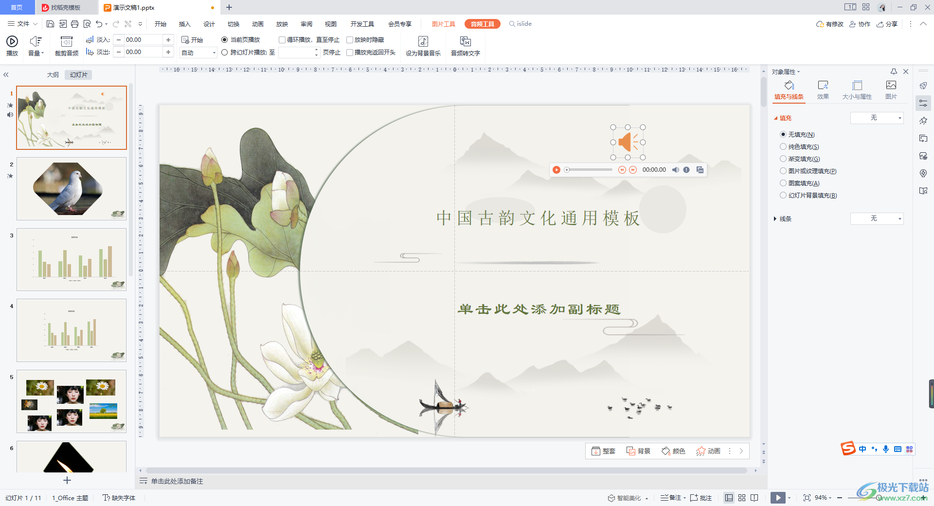Collapse the Fill section
Viewport: 934px width, 506px height.
click(775, 118)
